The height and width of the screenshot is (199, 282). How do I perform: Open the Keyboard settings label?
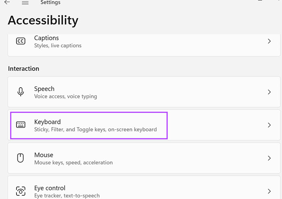click(47, 122)
